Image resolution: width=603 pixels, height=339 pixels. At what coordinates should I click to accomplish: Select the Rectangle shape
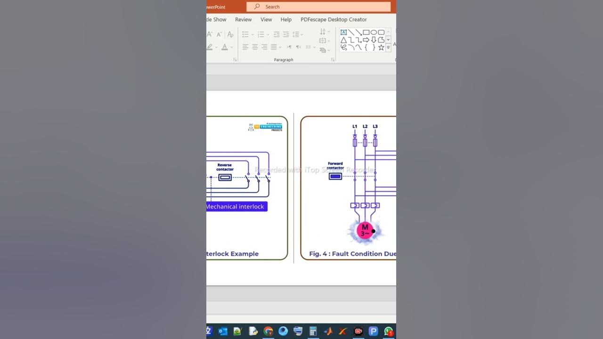coord(366,32)
